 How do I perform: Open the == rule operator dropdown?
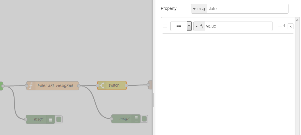click(x=181, y=26)
